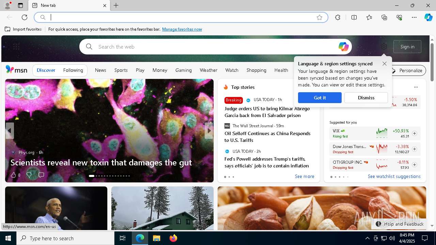Screen dimensions: 436x245
Task: Open Fed's Powell addresses tariffs story
Action: point(267,162)
